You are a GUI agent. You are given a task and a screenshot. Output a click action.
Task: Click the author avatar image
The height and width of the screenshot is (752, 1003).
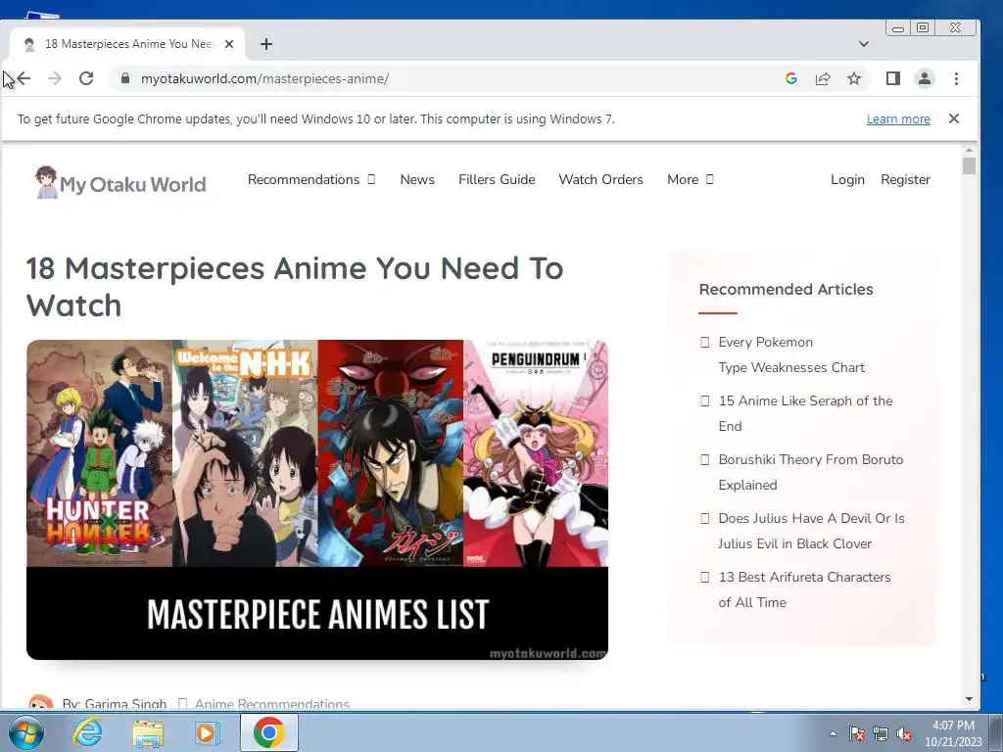(x=41, y=702)
